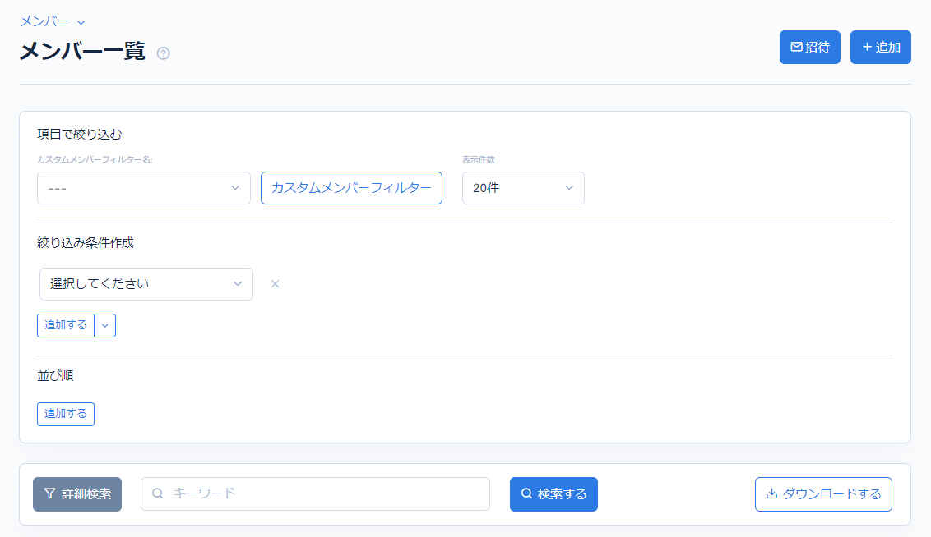Click the + 追加 button
This screenshot has width=931, height=537.
click(x=881, y=48)
